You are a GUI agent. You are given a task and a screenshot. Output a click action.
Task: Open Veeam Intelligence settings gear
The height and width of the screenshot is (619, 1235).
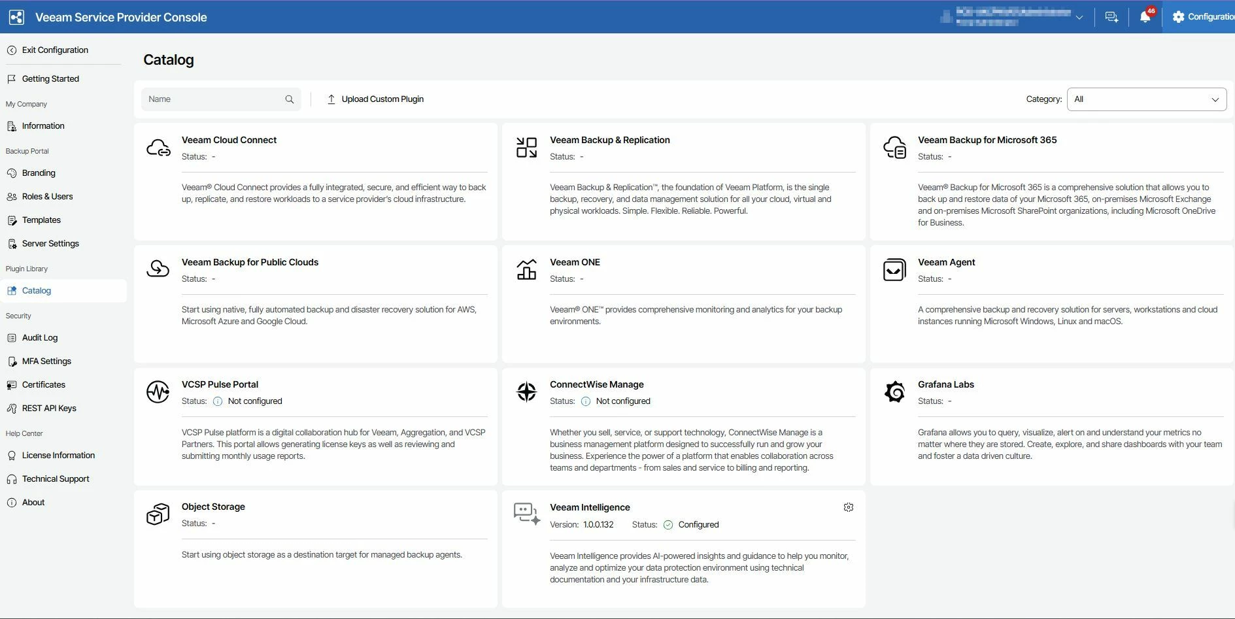point(849,507)
